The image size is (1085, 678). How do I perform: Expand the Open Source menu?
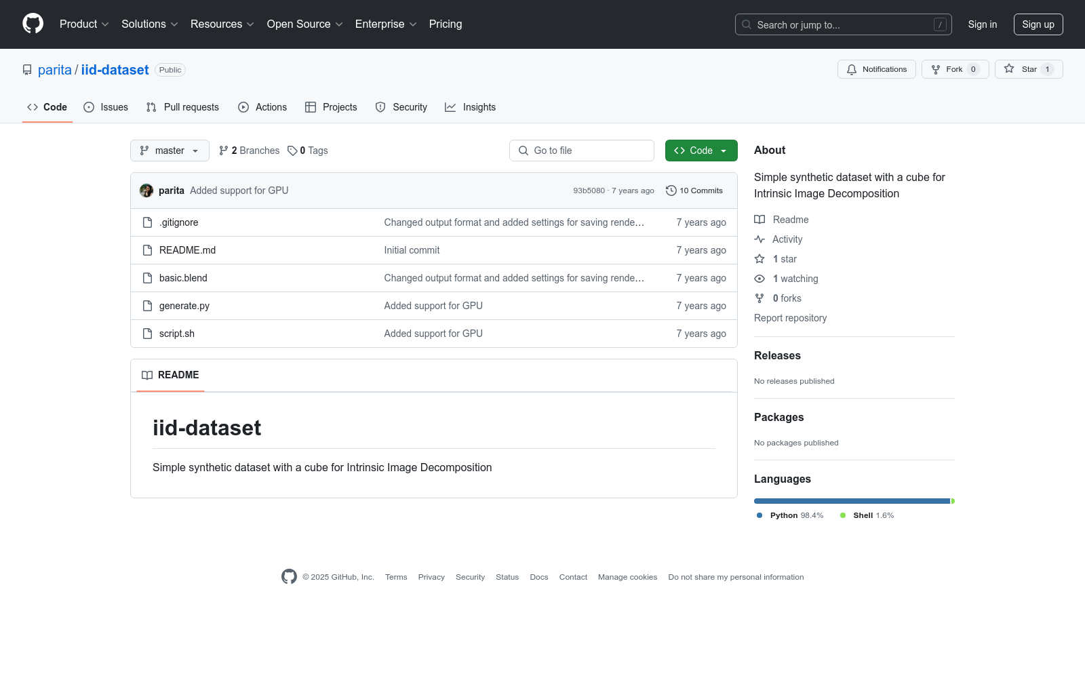pyautogui.click(x=305, y=24)
